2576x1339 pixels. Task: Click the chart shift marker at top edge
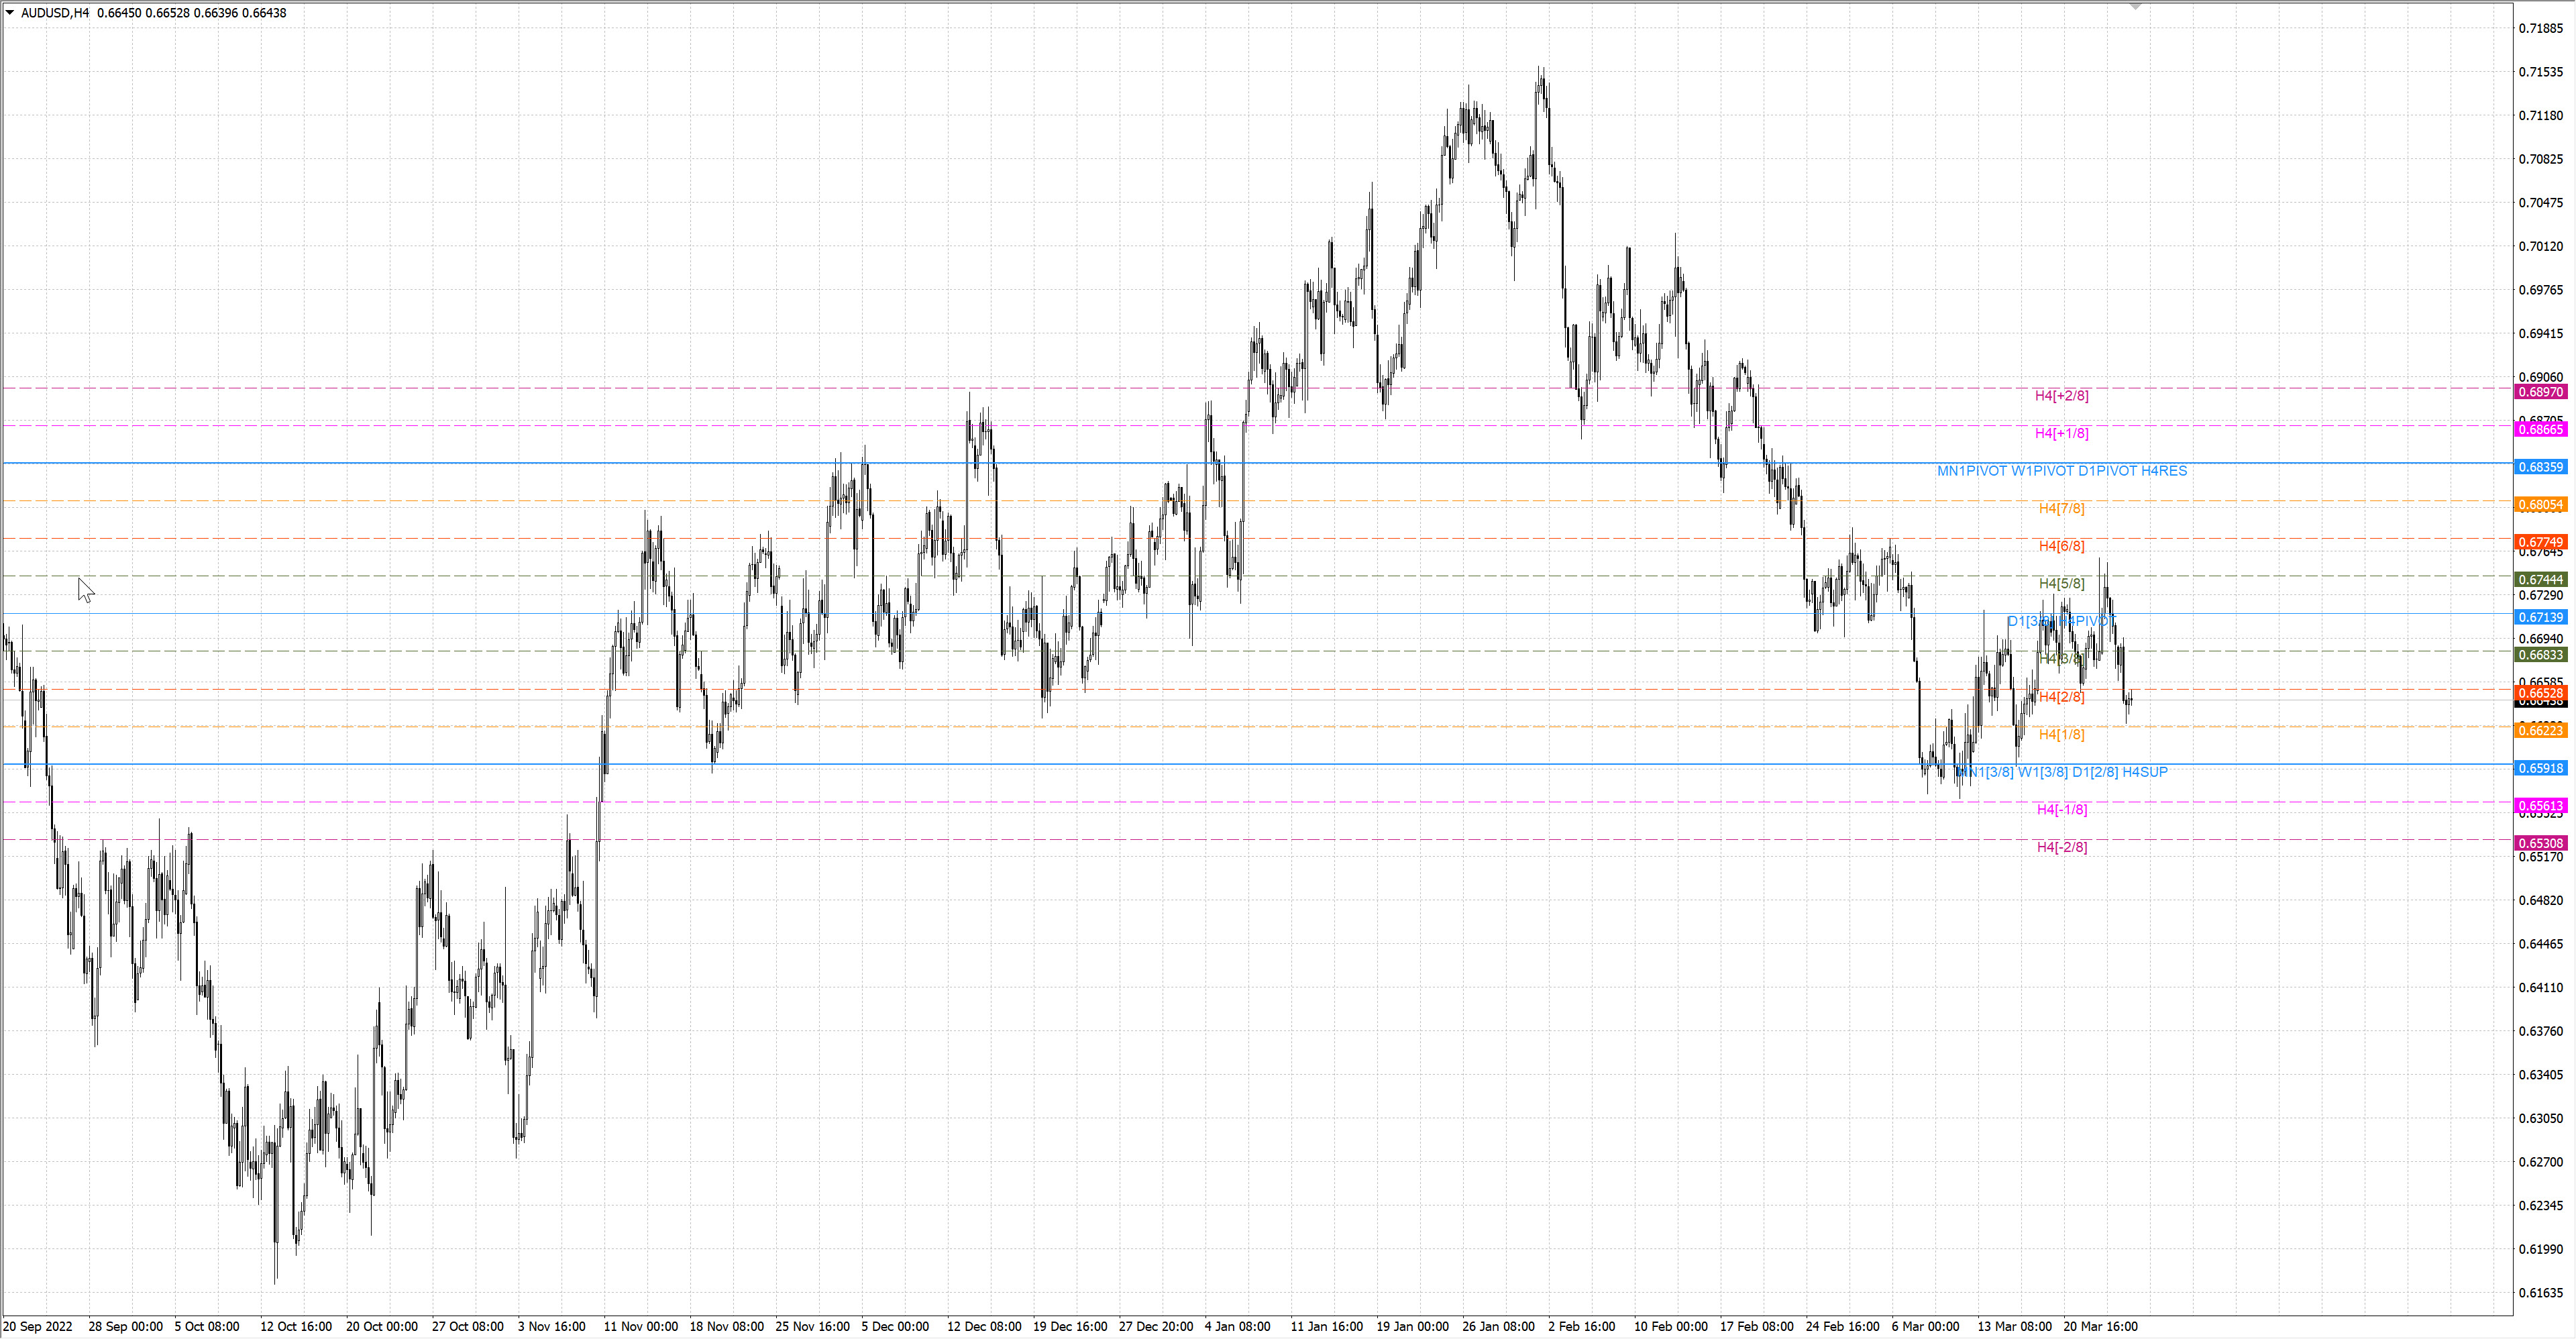(x=2135, y=7)
